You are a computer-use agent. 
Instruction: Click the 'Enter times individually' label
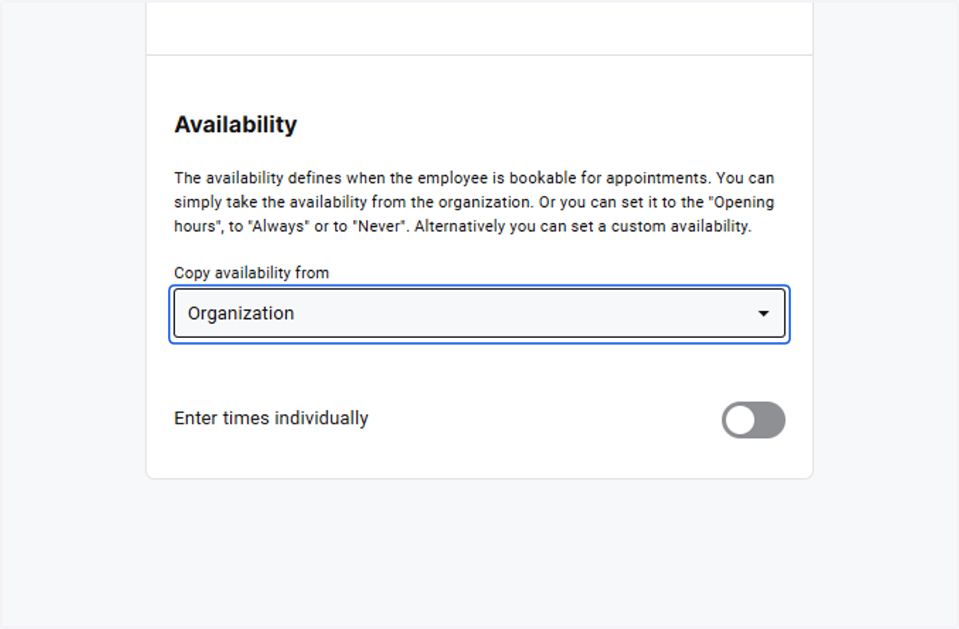[x=271, y=418]
